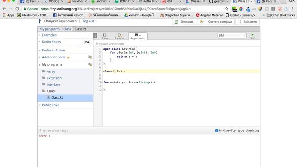The image size is (297, 167).
Task: Click folder icon beside Advent of Code
Action: point(90,57)
